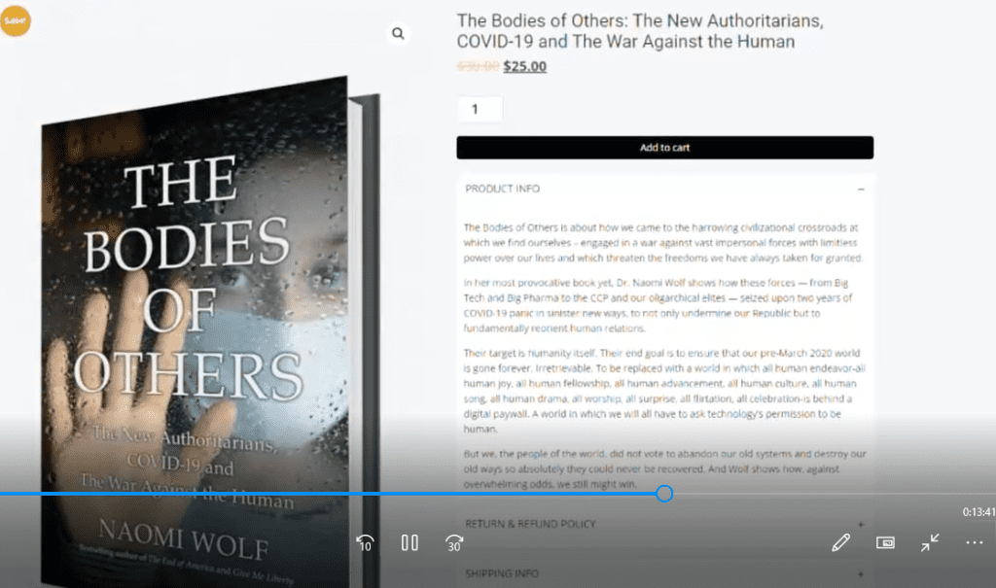Screen dimensions: 996x588
Task: Skip forward 30 seconds
Action: [454, 543]
